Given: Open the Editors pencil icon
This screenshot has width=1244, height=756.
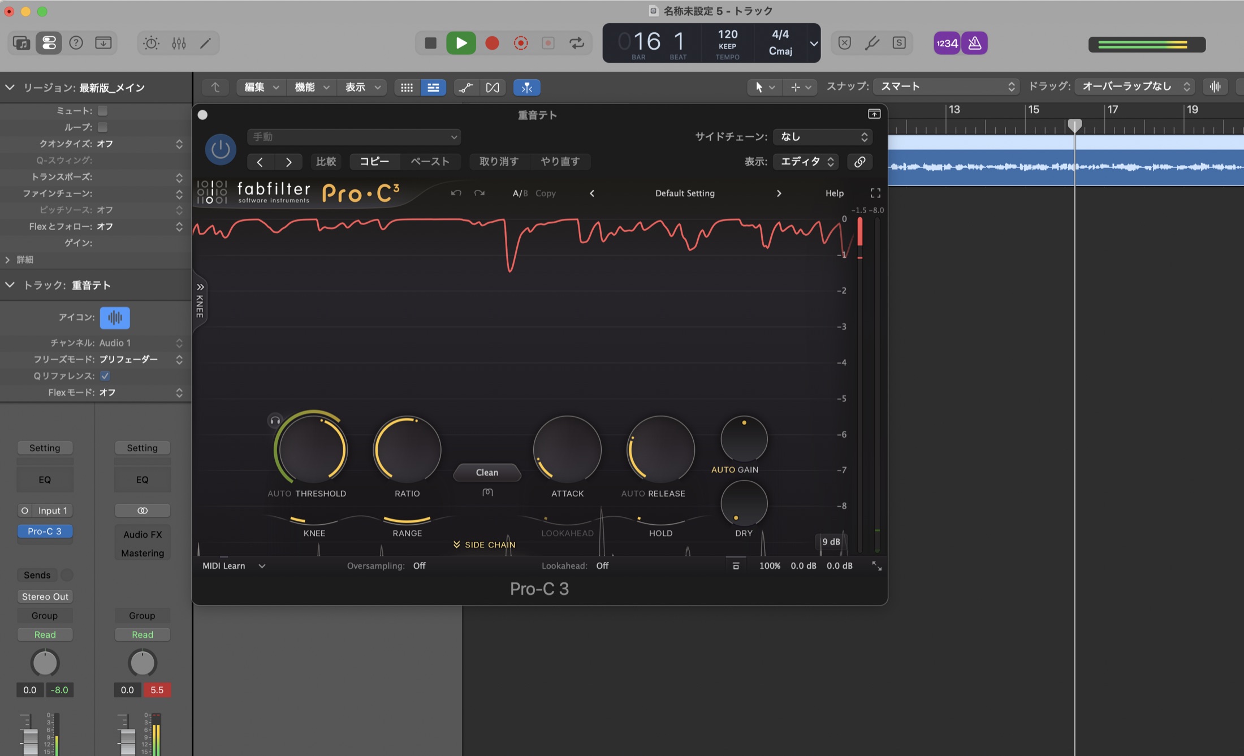Looking at the screenshot, I should (205, 43).
